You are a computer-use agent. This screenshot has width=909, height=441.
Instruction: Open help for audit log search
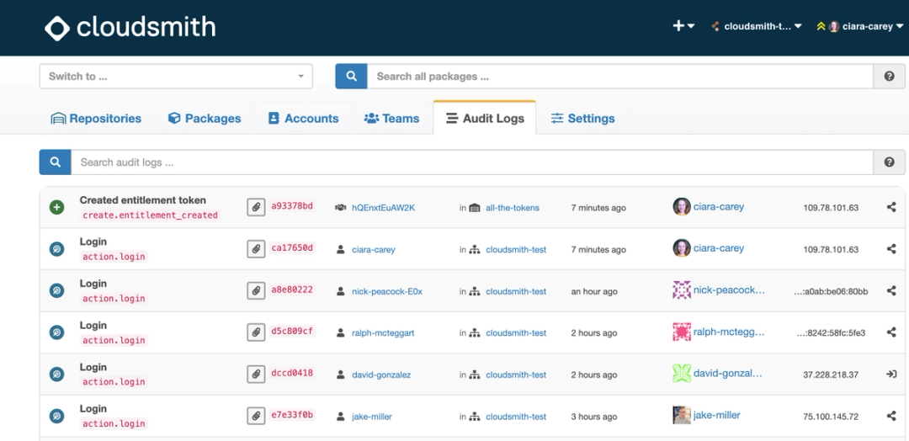pyautogui.click(x=890, y=162)
